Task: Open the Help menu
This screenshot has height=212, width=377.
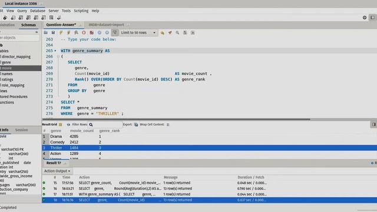Action: [x=95, y=11]
